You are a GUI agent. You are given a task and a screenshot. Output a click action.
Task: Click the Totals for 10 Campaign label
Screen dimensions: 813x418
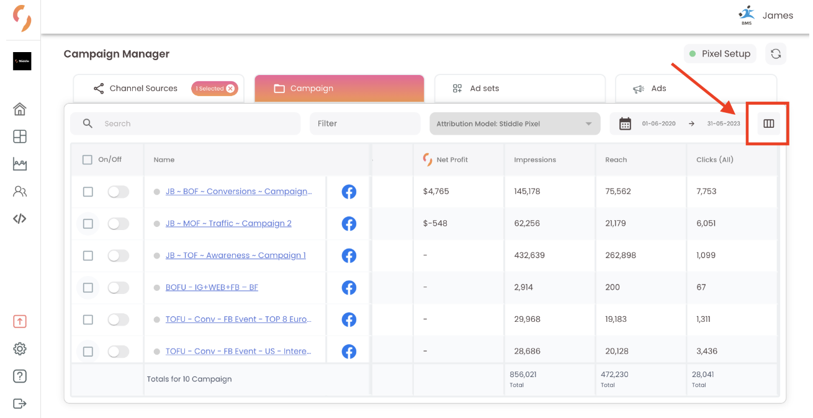pyautogui.click(x=189, y=379)
